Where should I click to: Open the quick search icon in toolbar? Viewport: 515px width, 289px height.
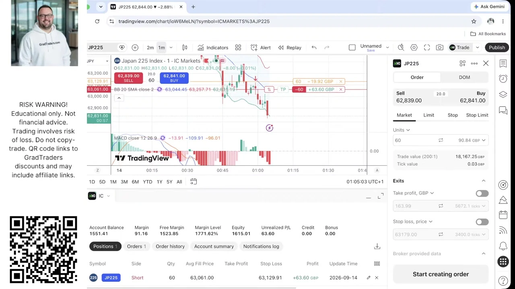[401, 47]
